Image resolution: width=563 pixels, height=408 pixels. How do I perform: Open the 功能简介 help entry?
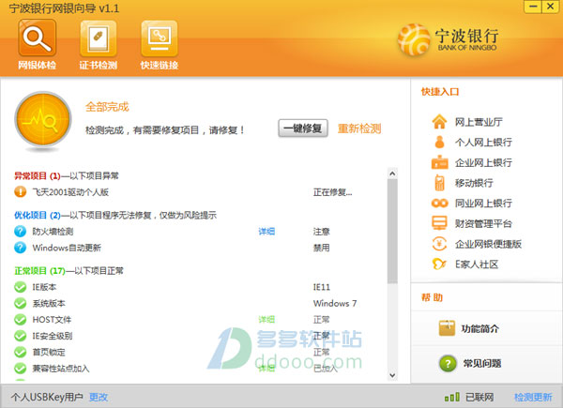coord(480,328)
